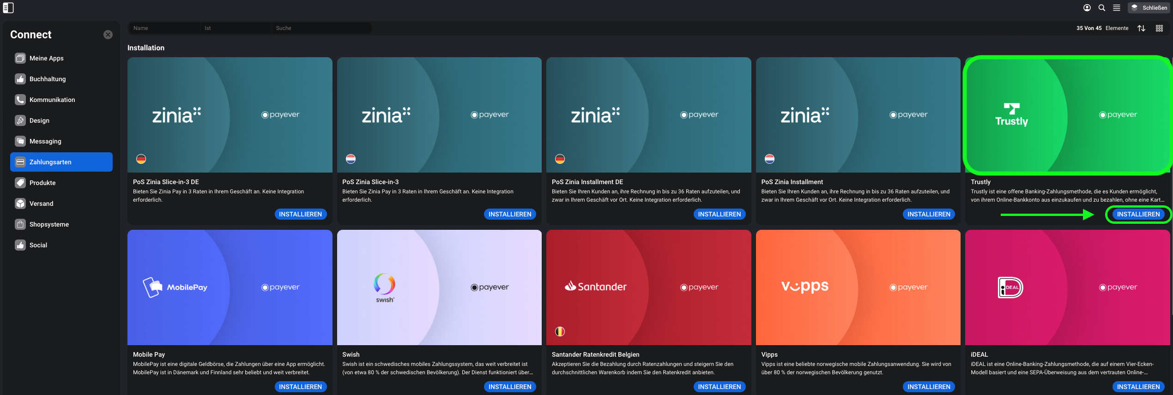Select Buchhaltung category

point(61,79)
